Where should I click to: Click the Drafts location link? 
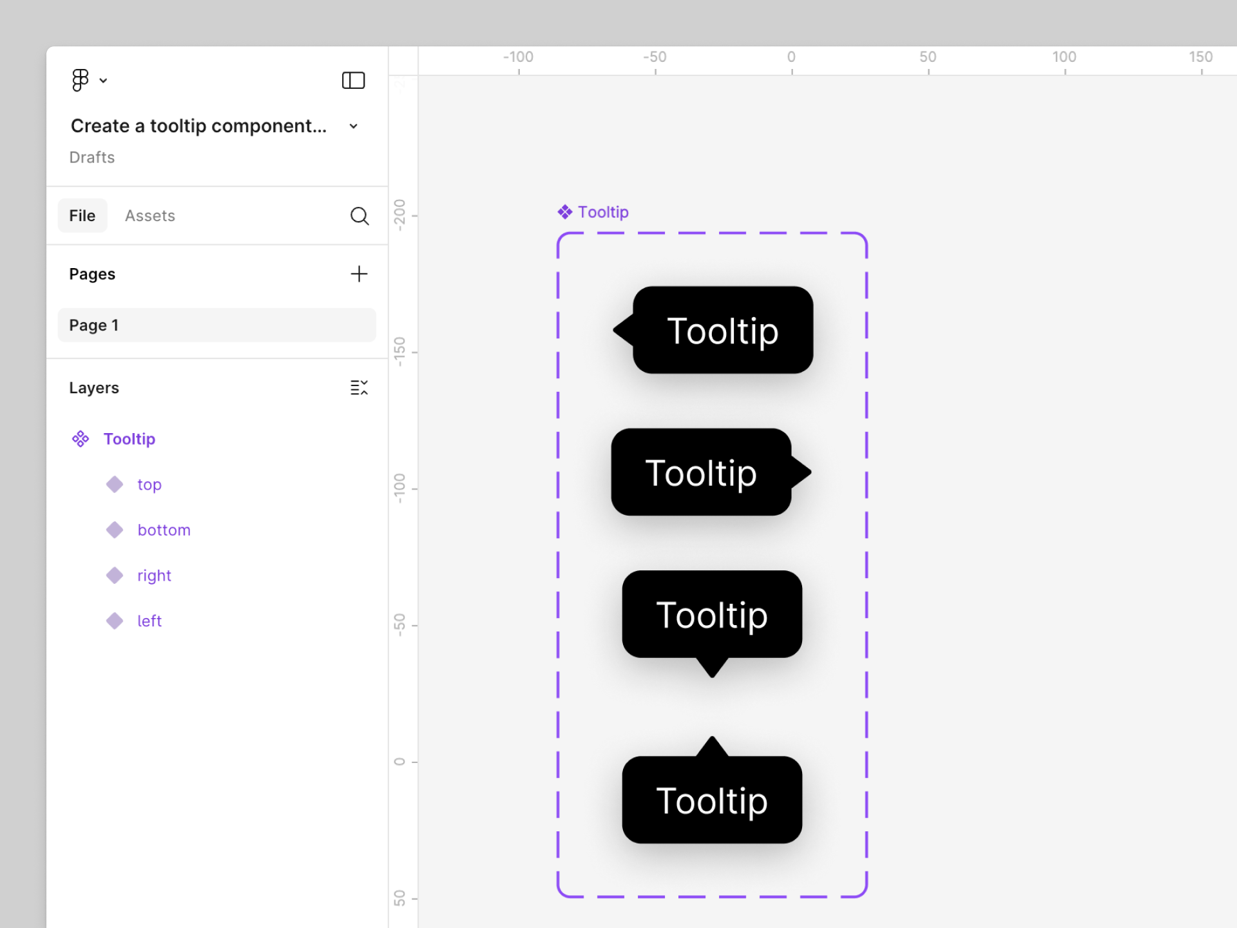[92, 157]
